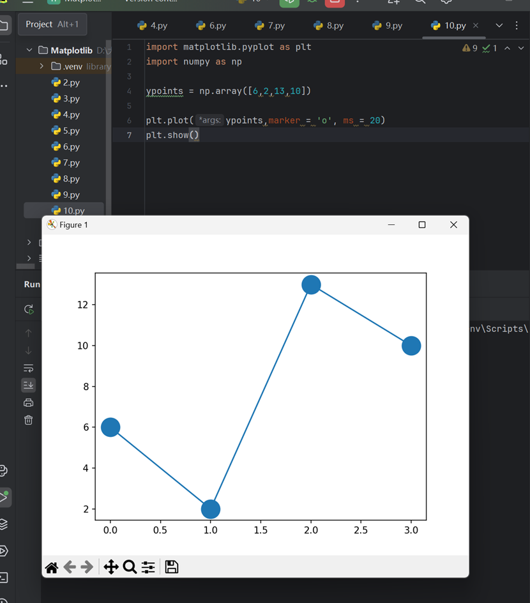Click the *args inlay hint on line 6
Viewport: 530px width, 603px height.
pyautogui.click(x=209, y=120)
